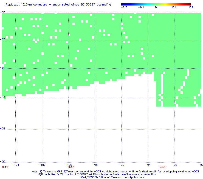Click the -60 latitude axis label
203x179 pixels.
pyautogui.click(x=2, y=162)
